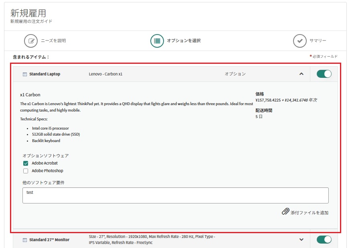Click the checkmark icon for サマリー step
Viewport: 350px width, 248px height.
(x=299, y=41)
